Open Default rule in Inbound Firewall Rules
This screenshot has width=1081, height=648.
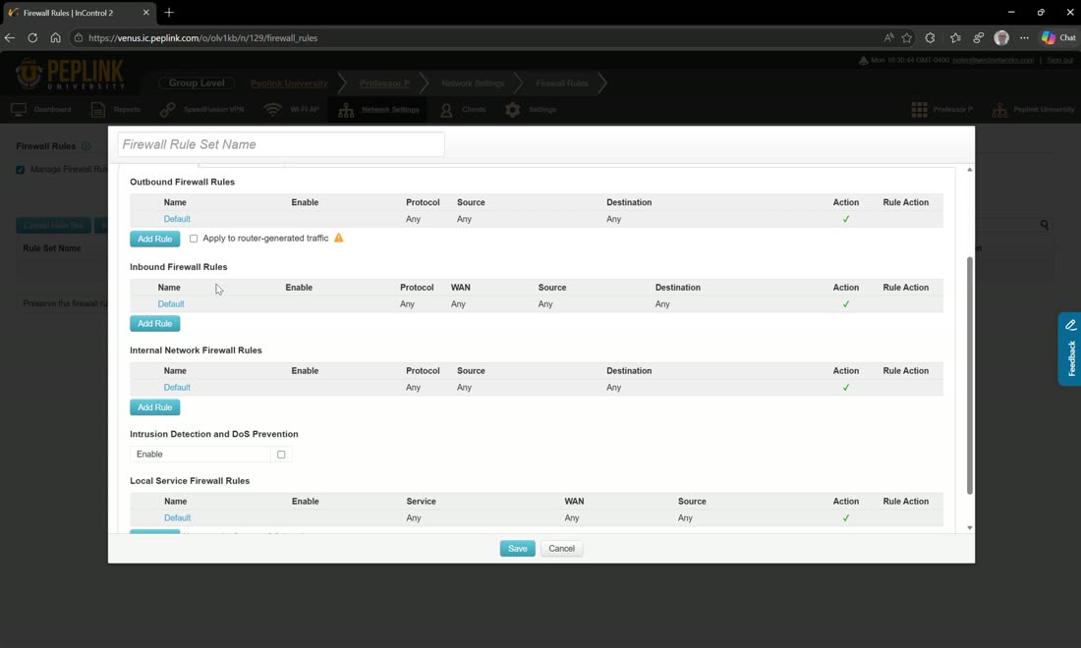point(171,303)
